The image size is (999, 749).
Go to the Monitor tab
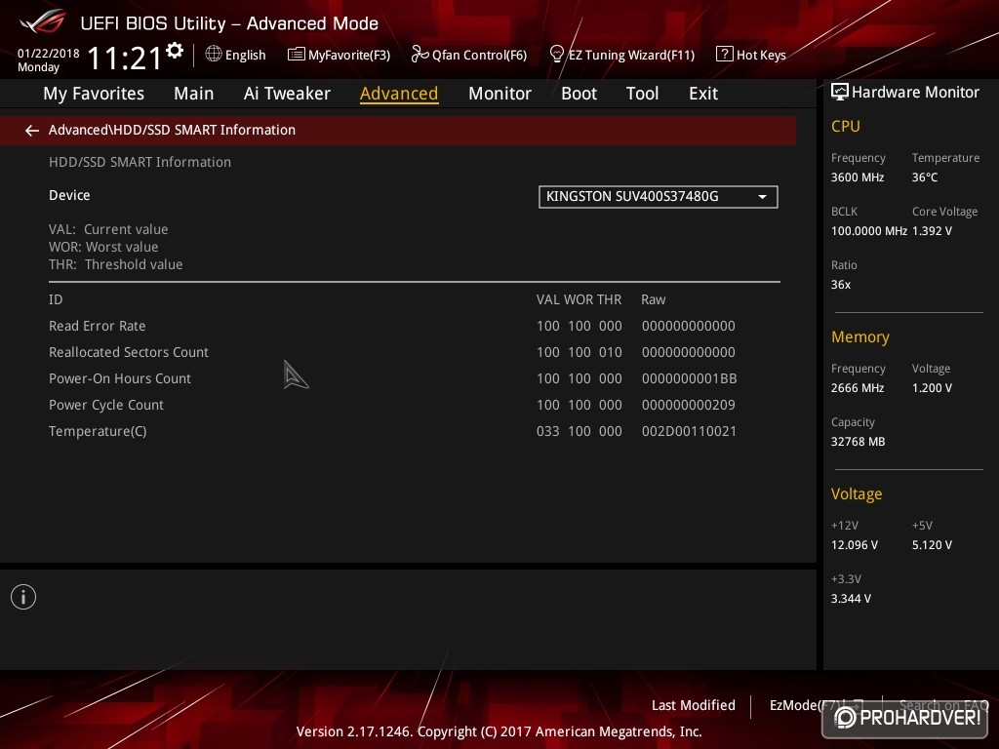[x=499, y=94]
